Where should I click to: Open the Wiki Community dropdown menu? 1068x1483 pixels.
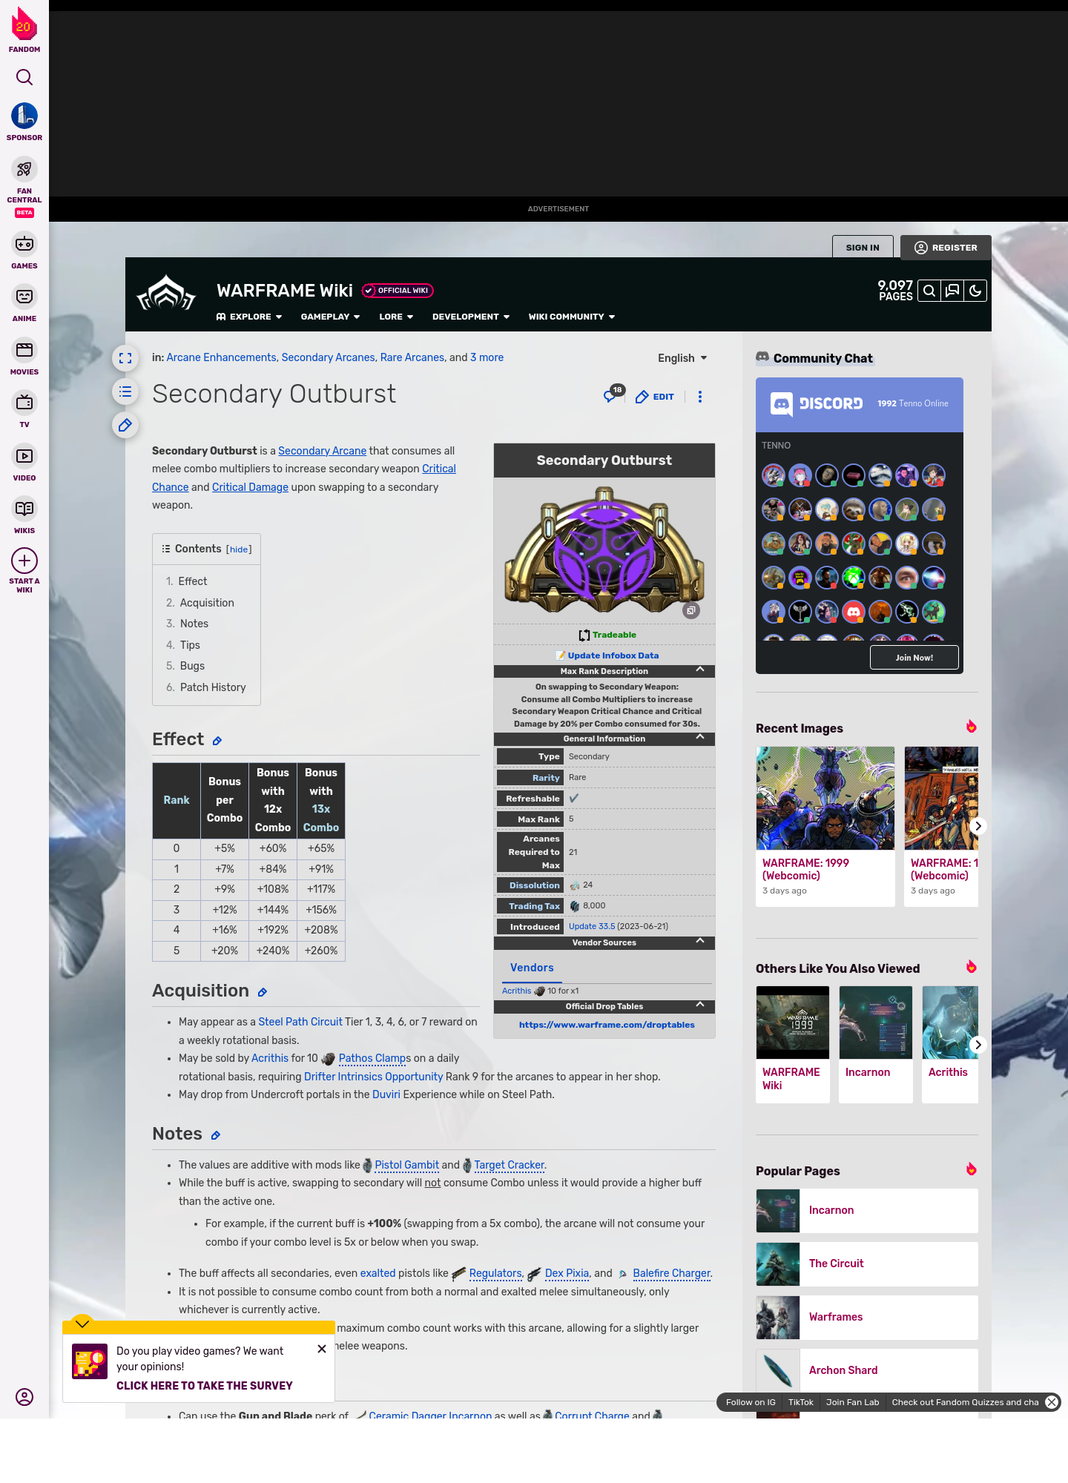coord(572,317)
